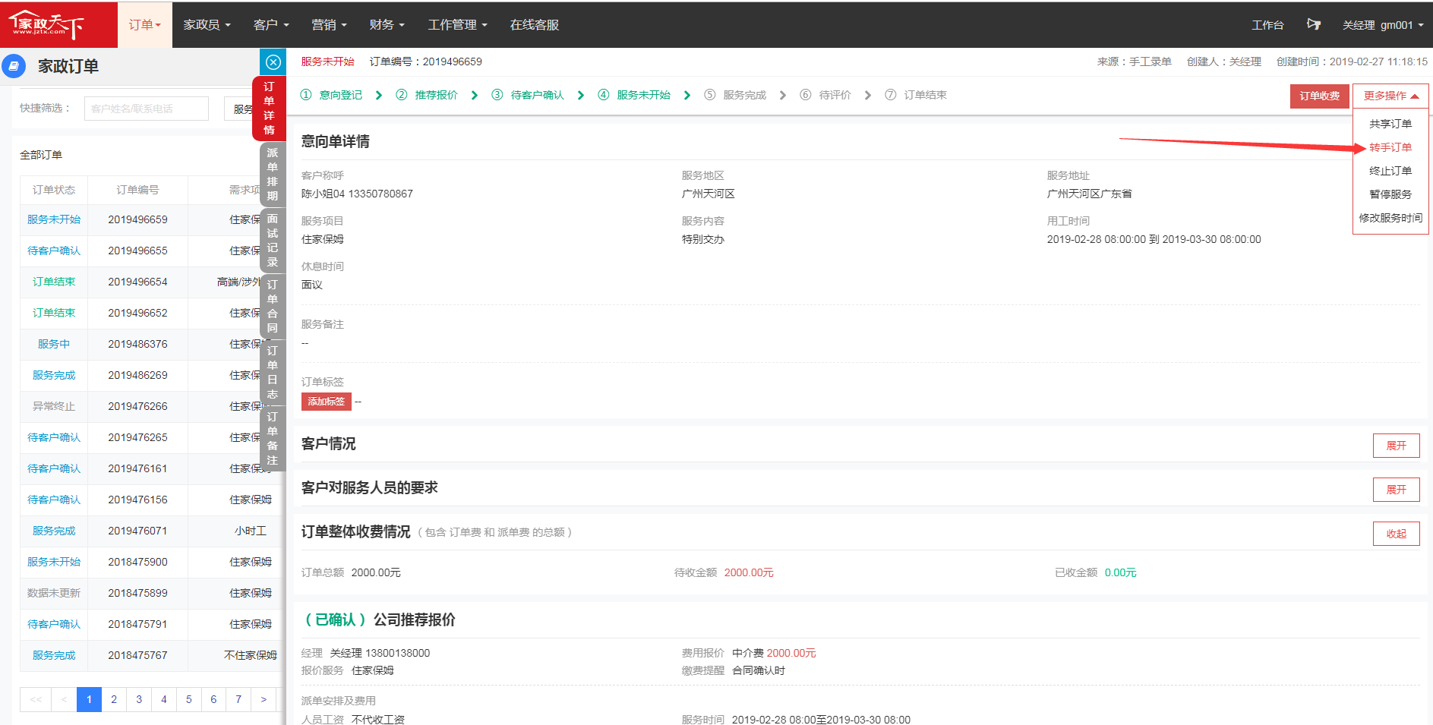Click the 家政订单 page icon
Image resolution: width=1433 pixels, height=725 pixels.
click(x=14, y=66)
